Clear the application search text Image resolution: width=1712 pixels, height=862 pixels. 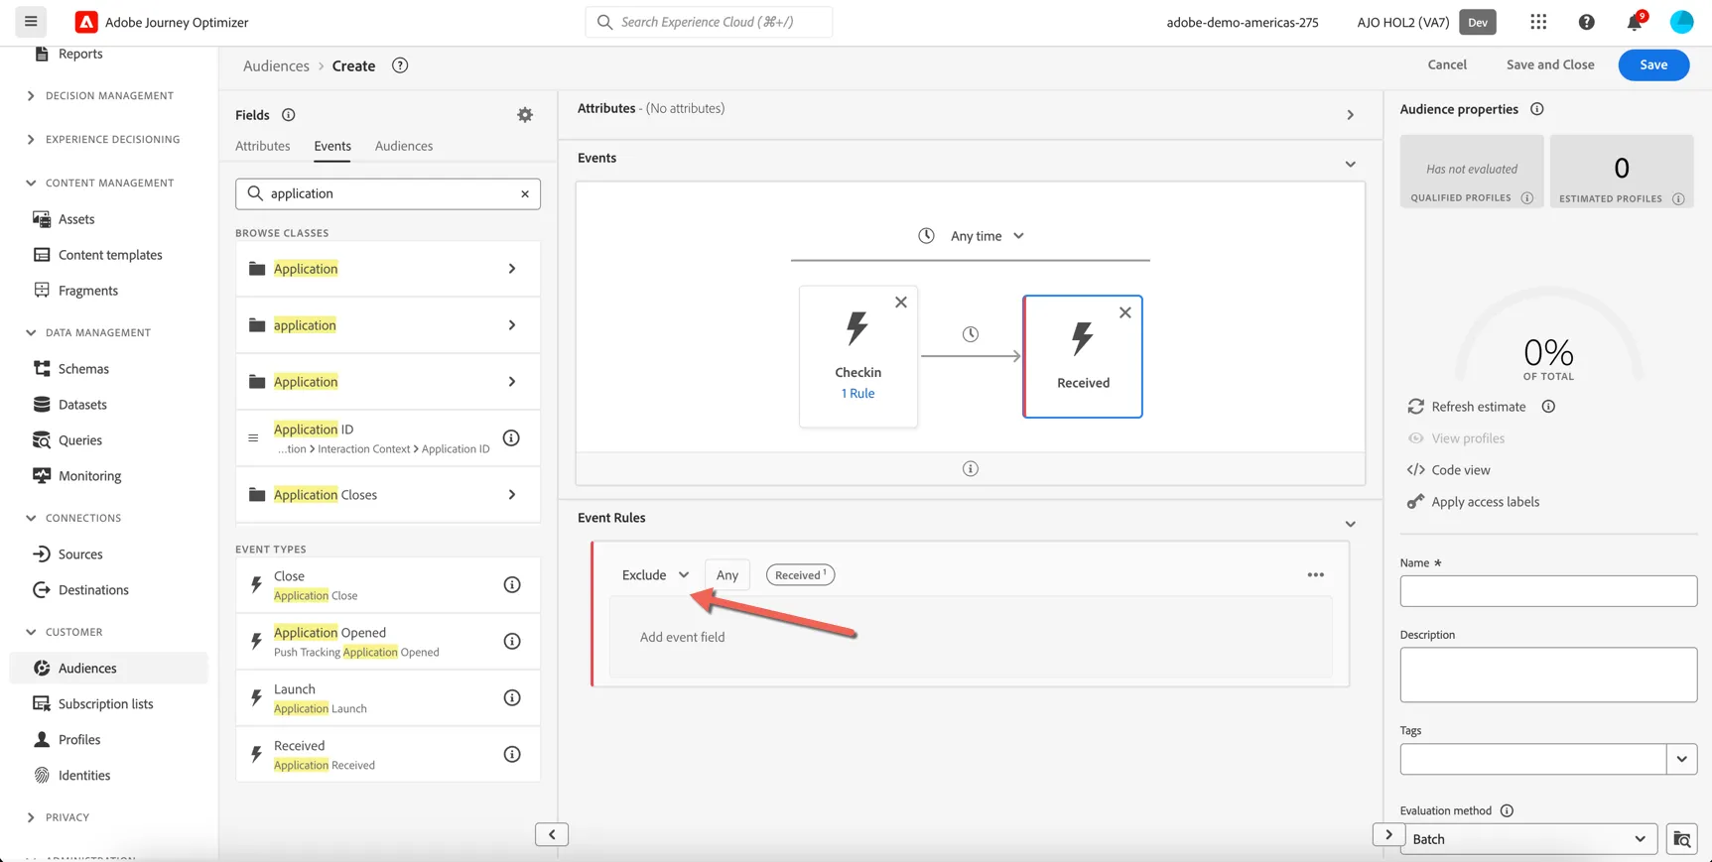click(525, 193)
